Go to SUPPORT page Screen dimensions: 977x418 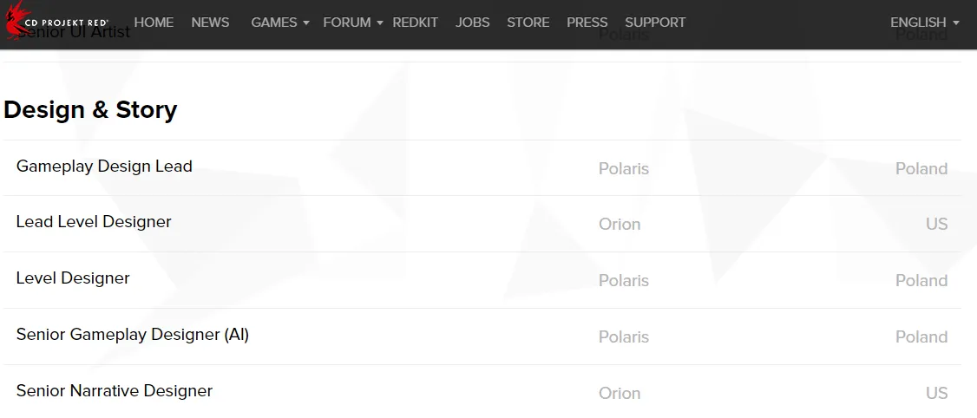point(655,23)
